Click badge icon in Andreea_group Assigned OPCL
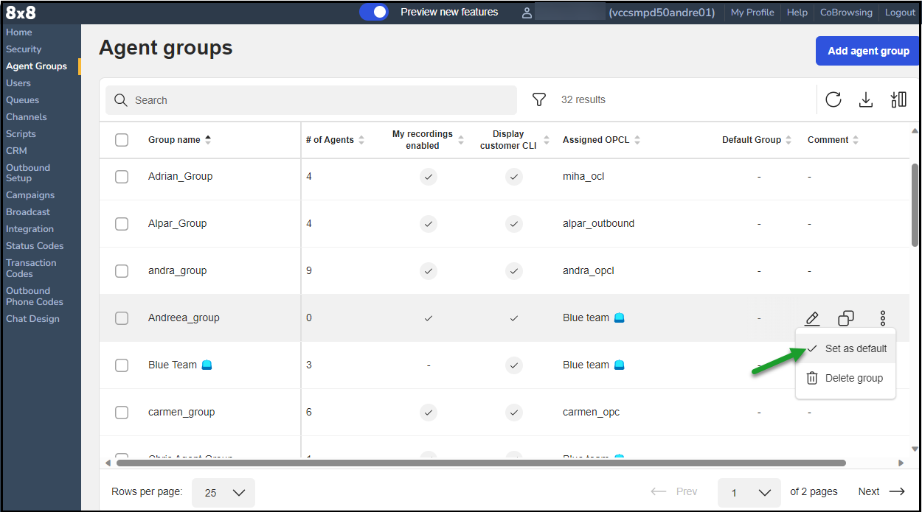This screenshot has height=512, width=922. pos(619,318)
